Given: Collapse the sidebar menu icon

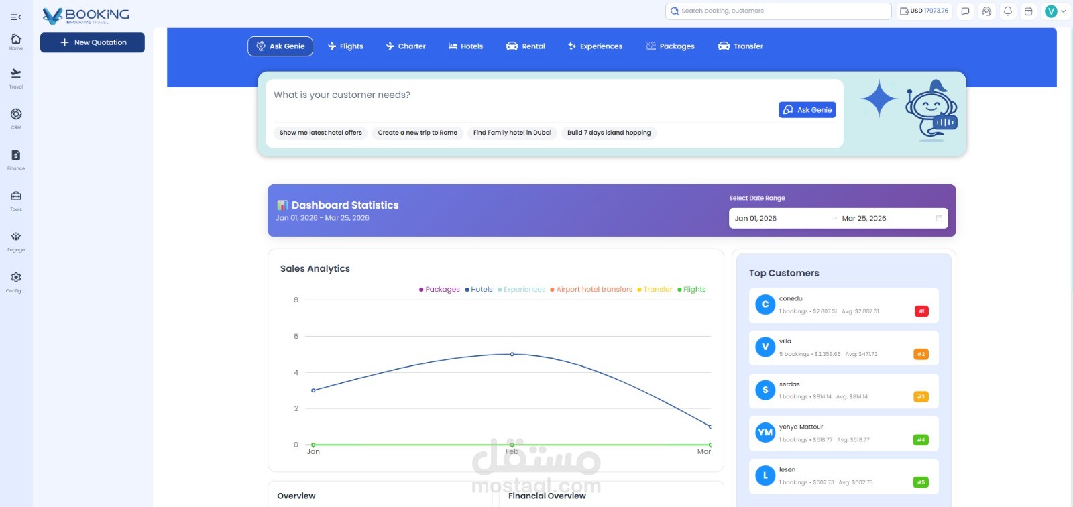Looking at the screenshot, I should pos(16,17).
